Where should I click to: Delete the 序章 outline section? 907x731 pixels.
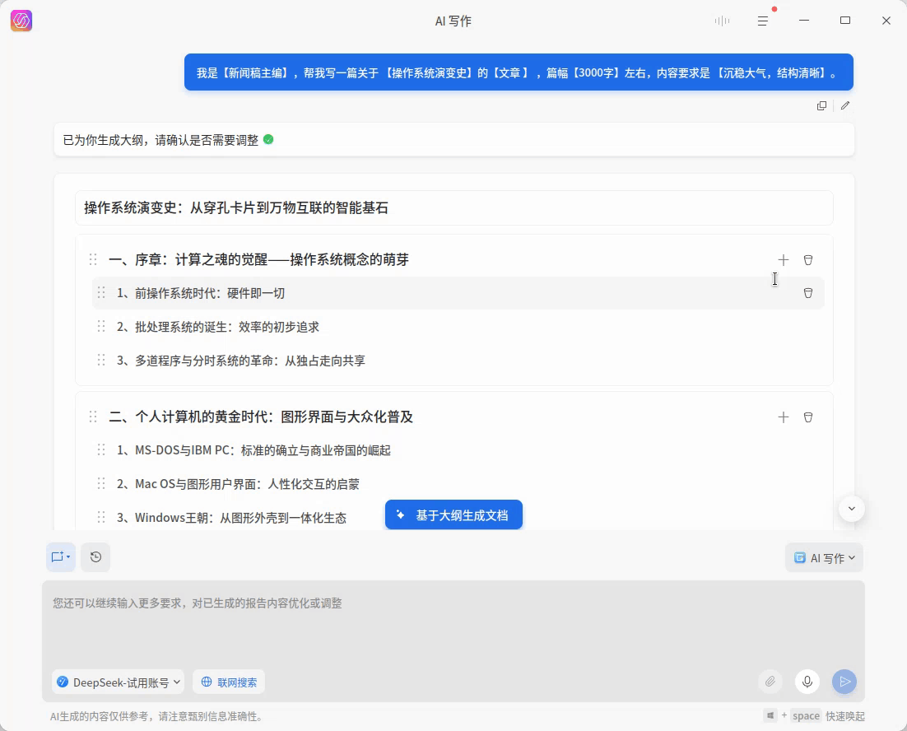[x=808, y=259]
